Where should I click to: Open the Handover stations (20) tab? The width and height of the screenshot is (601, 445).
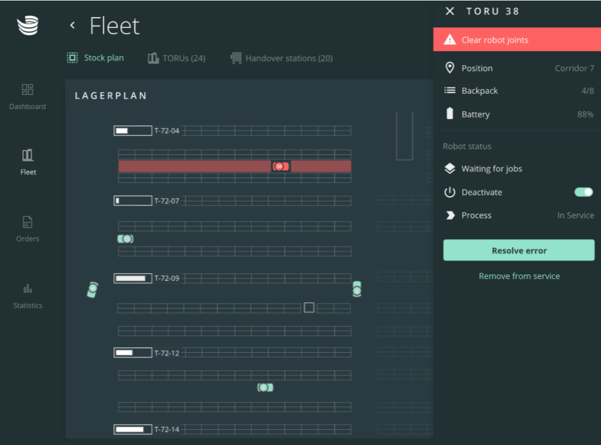(281, 58)
